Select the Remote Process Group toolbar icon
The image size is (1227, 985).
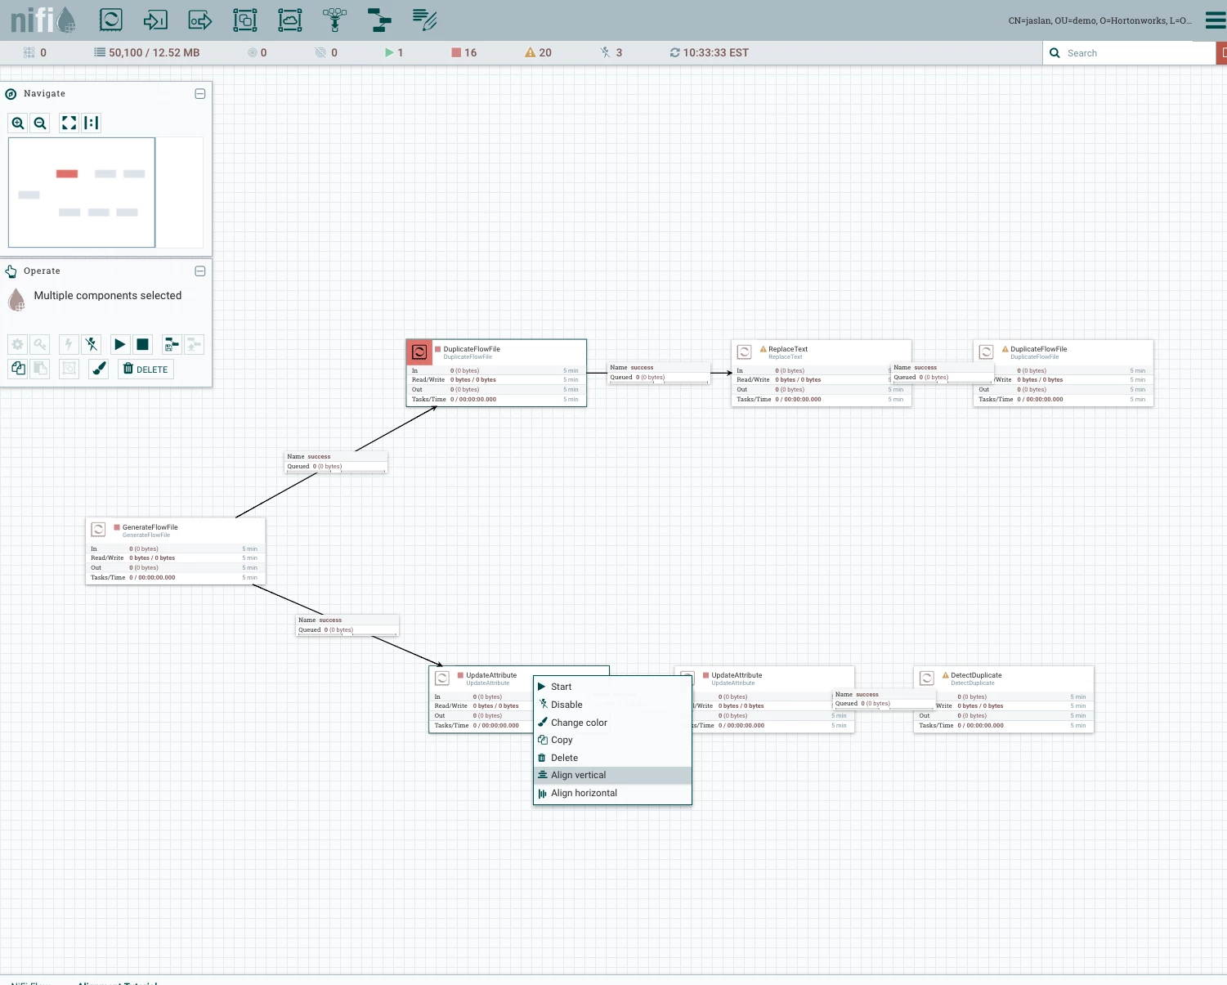[x=290, y=20]
